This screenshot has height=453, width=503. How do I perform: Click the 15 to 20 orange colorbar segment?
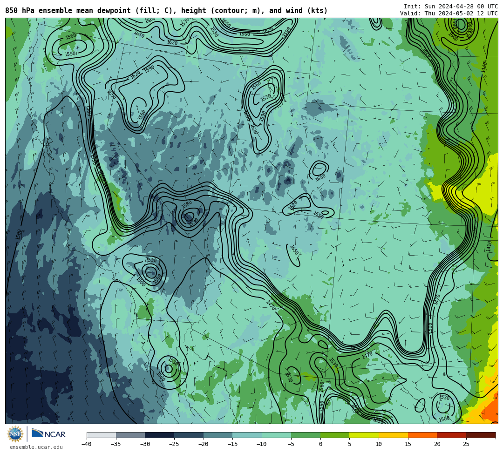pyautogui.click(x=422, y=435)
